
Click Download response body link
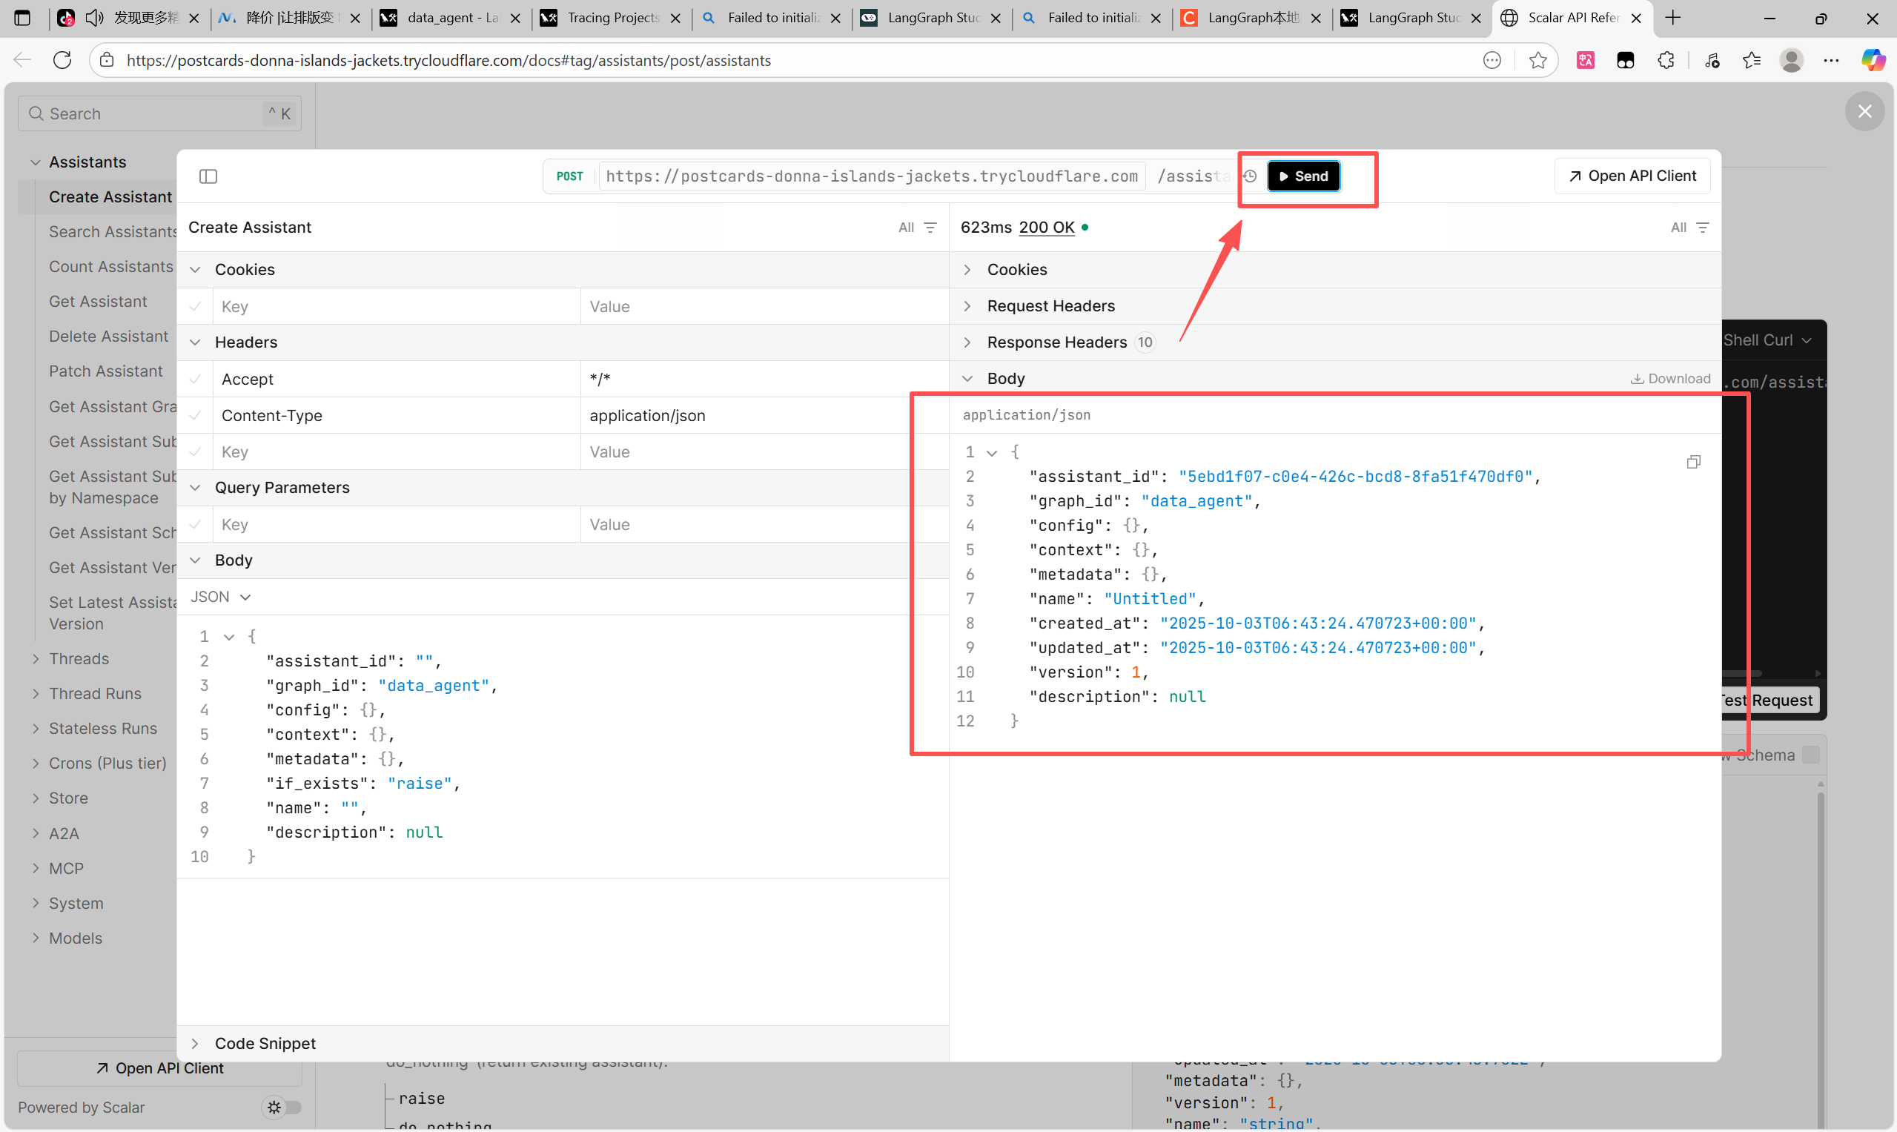(1670, 379)
